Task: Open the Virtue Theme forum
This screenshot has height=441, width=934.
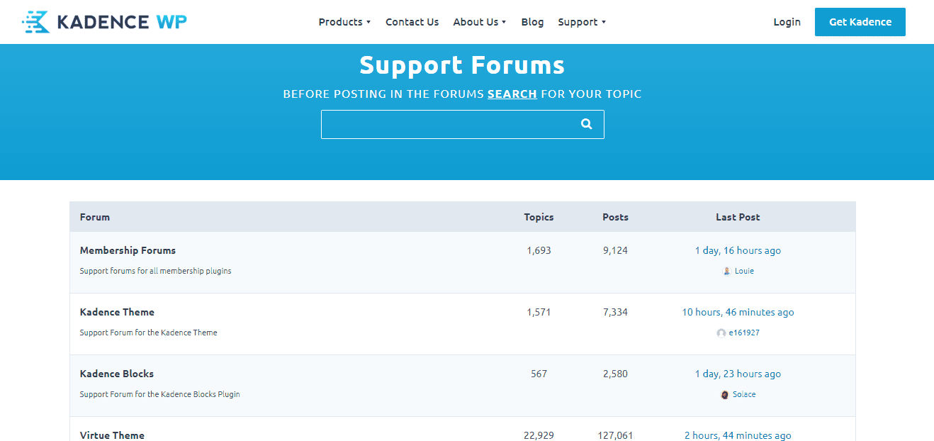Action: (112, 435)
